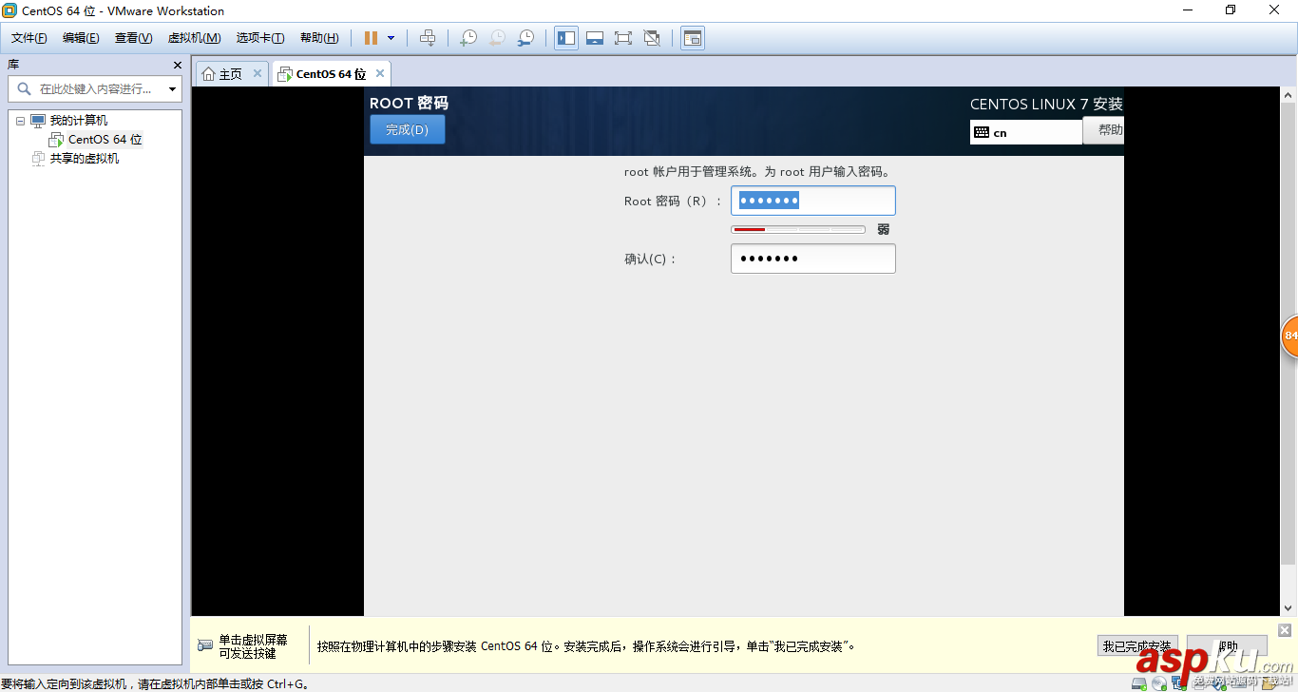Dismiss the yellow install hint bar
The width and height of the screenshot is (1298, 692).
(1285, 630)
